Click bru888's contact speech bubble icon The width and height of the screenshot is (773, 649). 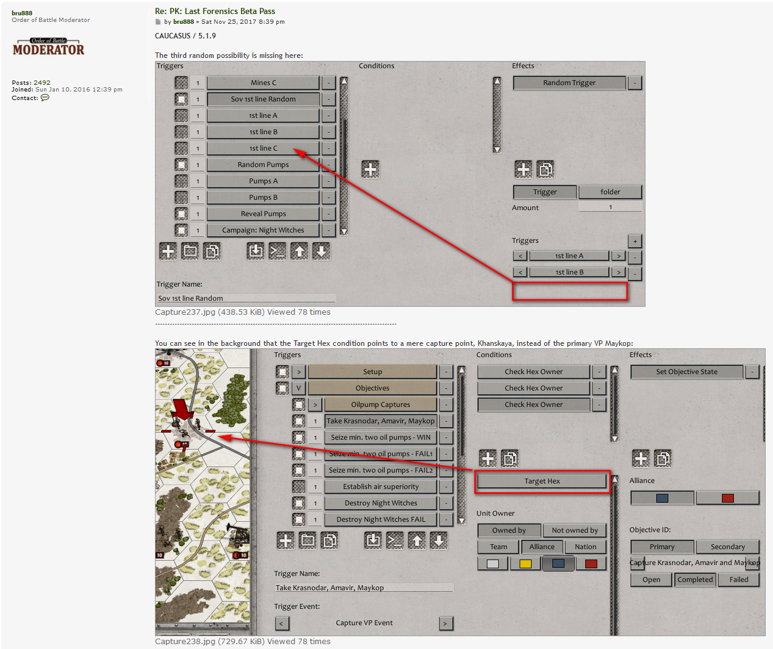click(x=45, y=98)
